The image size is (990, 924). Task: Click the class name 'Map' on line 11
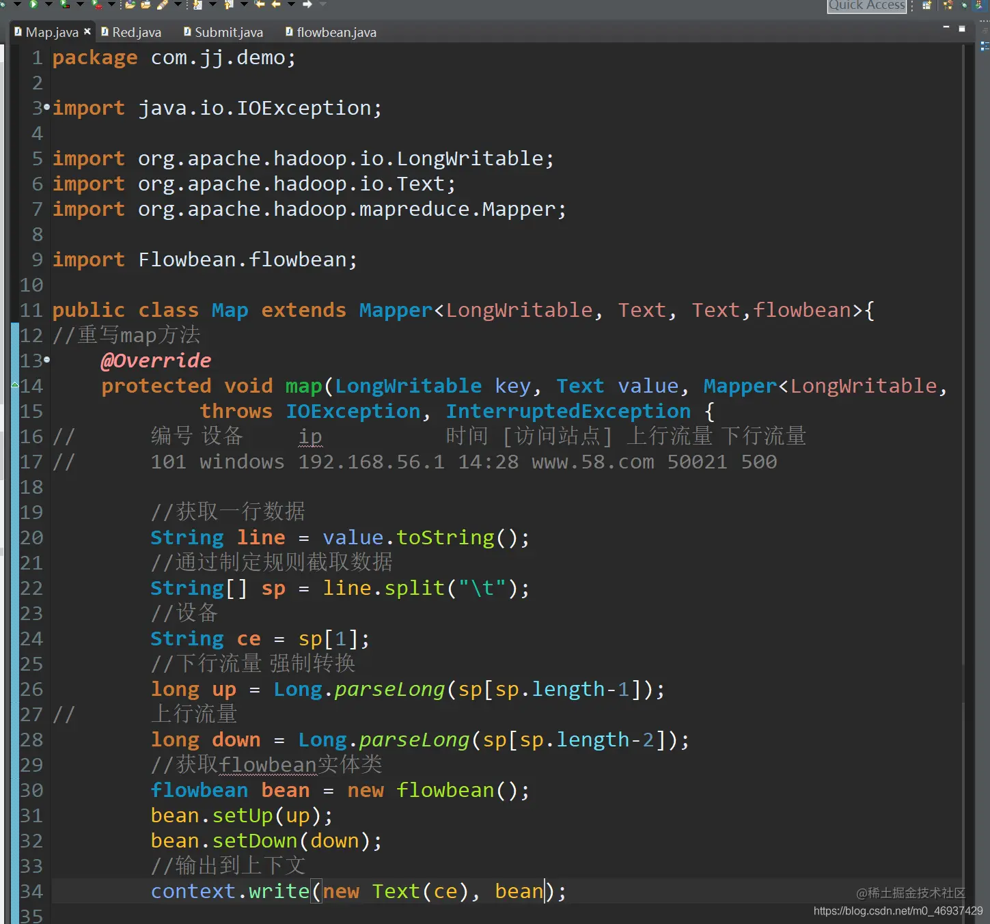pyautogui.click(x=230, y=310)
